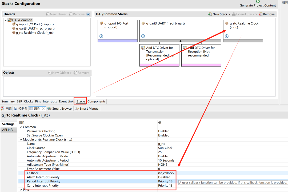Viewport: 288px width, 192px height.
Task: Close the 属性 properties view tab
Action: tap(43, 109)
